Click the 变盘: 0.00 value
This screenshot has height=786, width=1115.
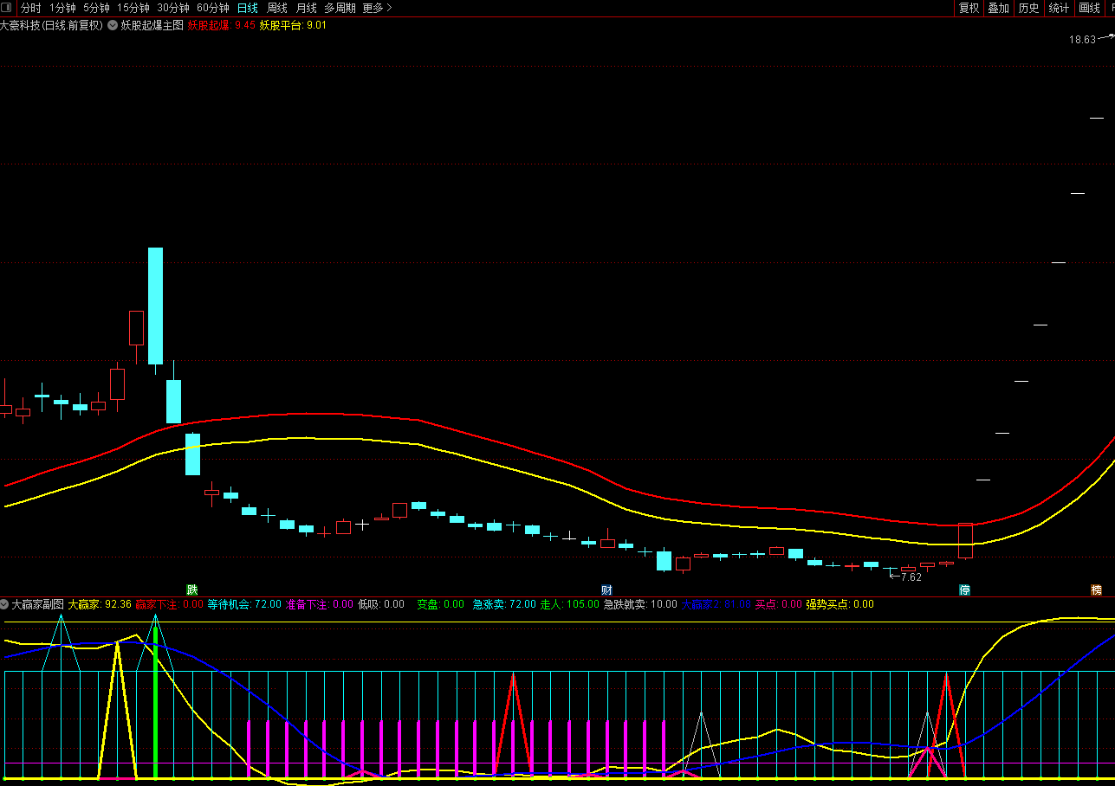(x=440, y=603)
